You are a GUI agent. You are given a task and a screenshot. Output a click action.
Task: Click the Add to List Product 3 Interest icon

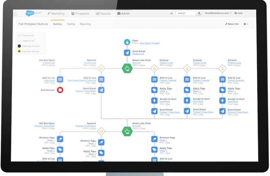pos(222,79)
